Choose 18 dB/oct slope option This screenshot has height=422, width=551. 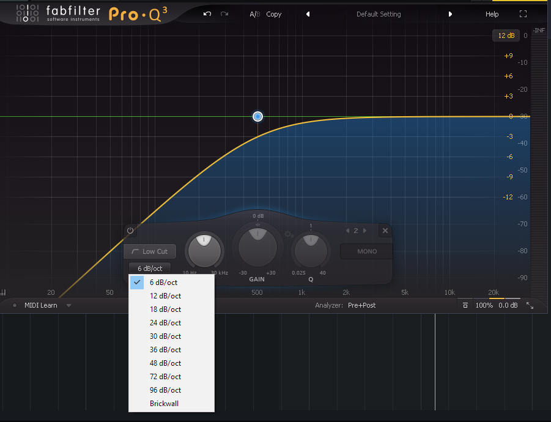[x=171, y=309]
